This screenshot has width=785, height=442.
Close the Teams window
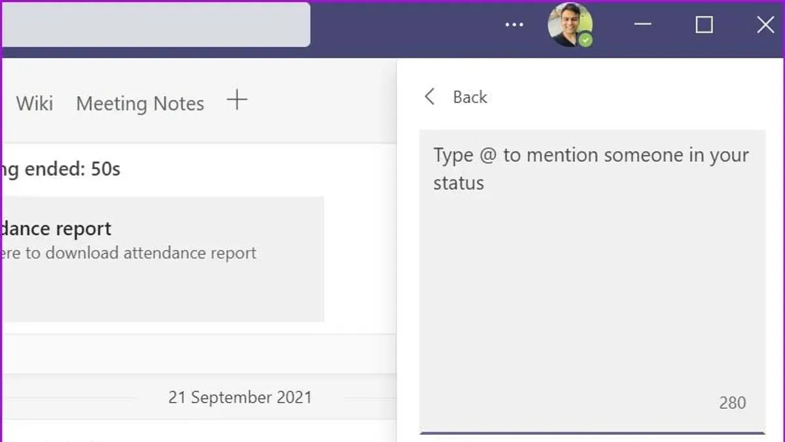coord(765,25)
